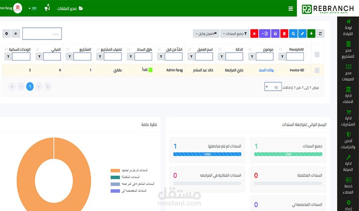Check the select-all checkbox in the table header
Screen dimensions: 359x211
(317, 54)
